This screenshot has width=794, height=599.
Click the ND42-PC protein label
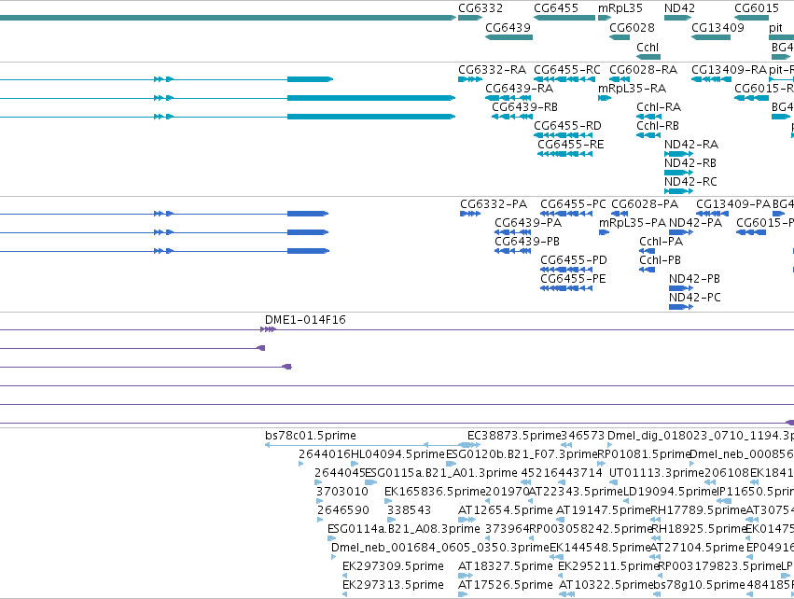point(694,298)
